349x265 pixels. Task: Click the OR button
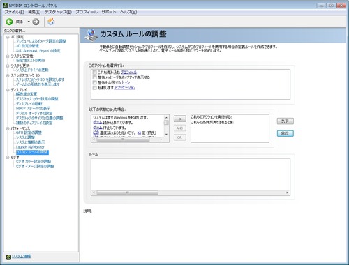pyautogui.click(x=179, y=137)
